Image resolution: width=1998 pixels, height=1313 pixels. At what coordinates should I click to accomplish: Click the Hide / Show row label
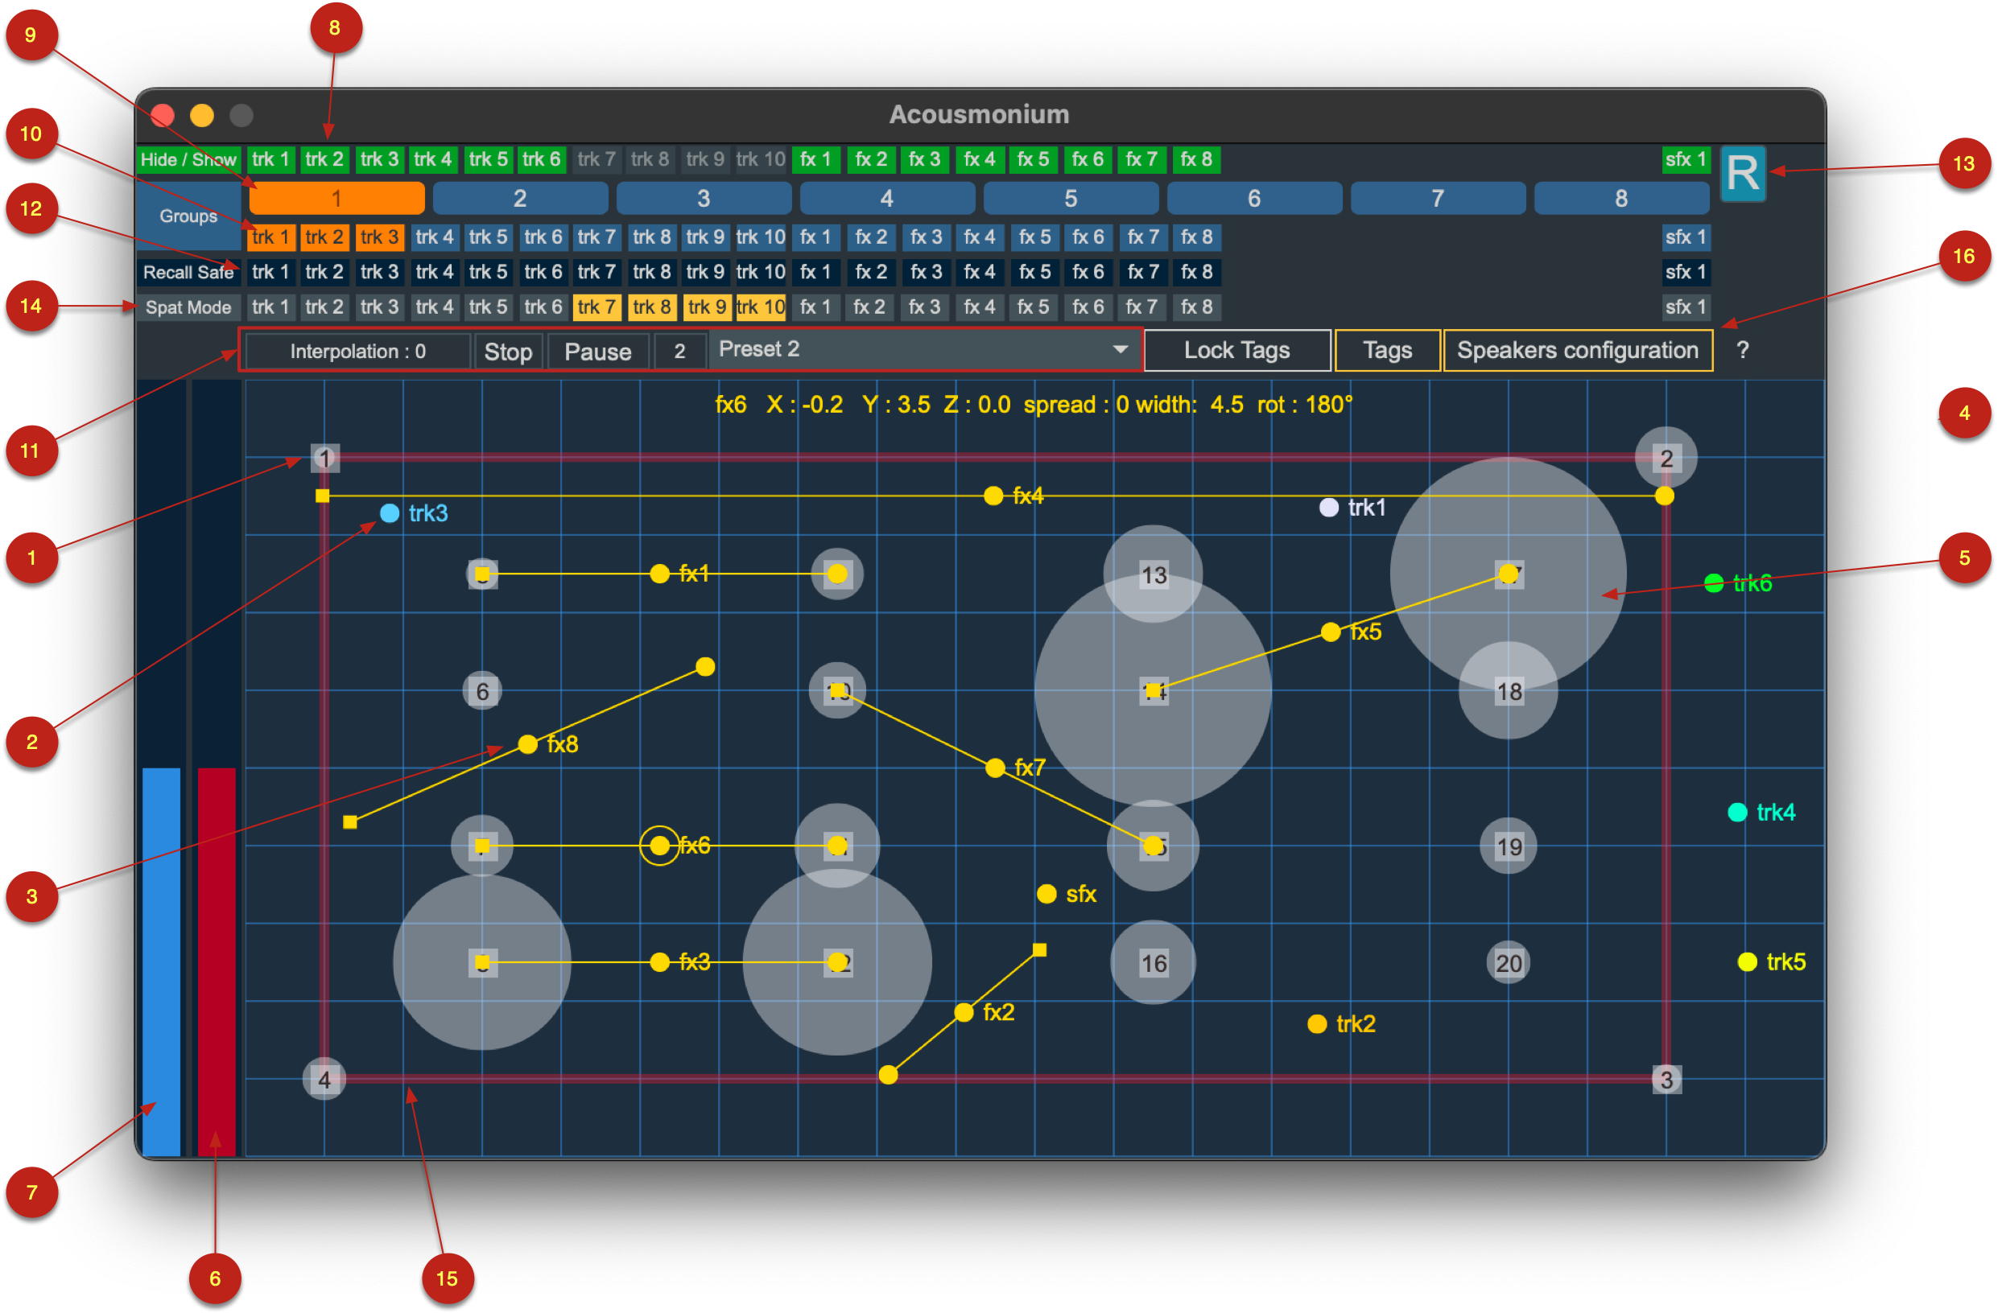point(188,159)
